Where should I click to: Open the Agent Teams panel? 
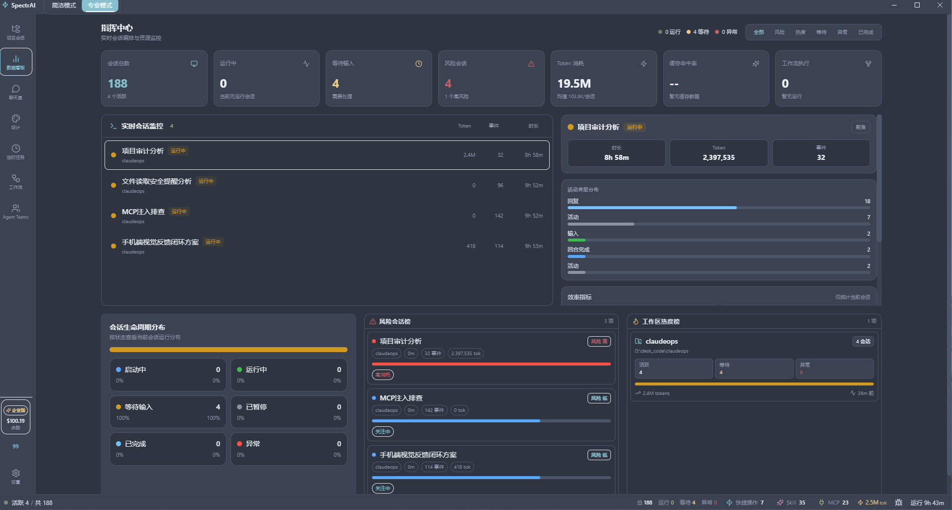tap(15, 211)
